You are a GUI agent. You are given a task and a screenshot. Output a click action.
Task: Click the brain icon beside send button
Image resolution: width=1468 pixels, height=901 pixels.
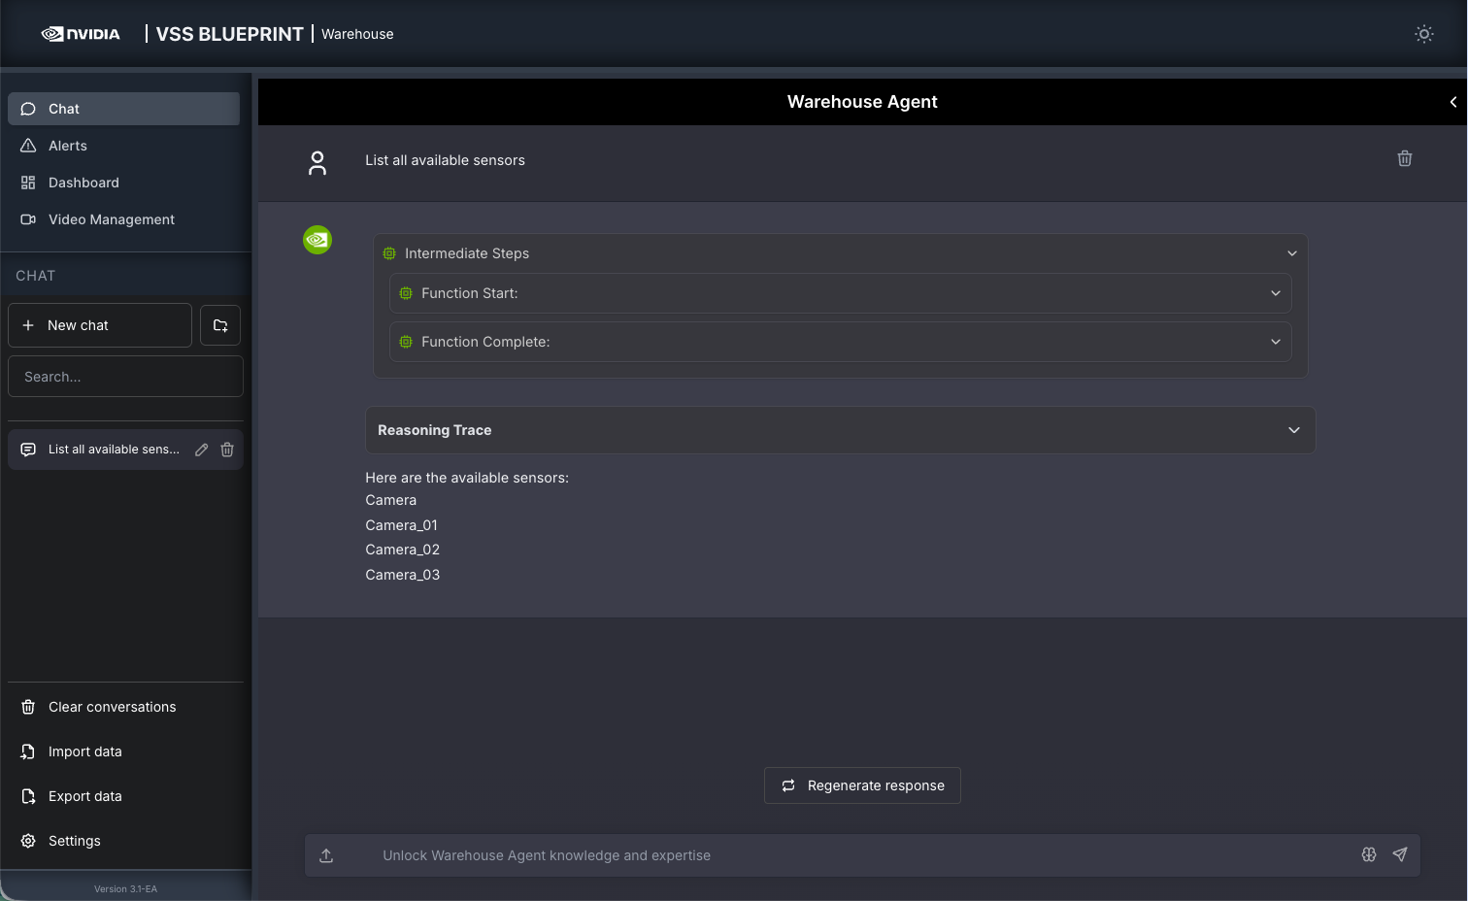point(1369,854)
